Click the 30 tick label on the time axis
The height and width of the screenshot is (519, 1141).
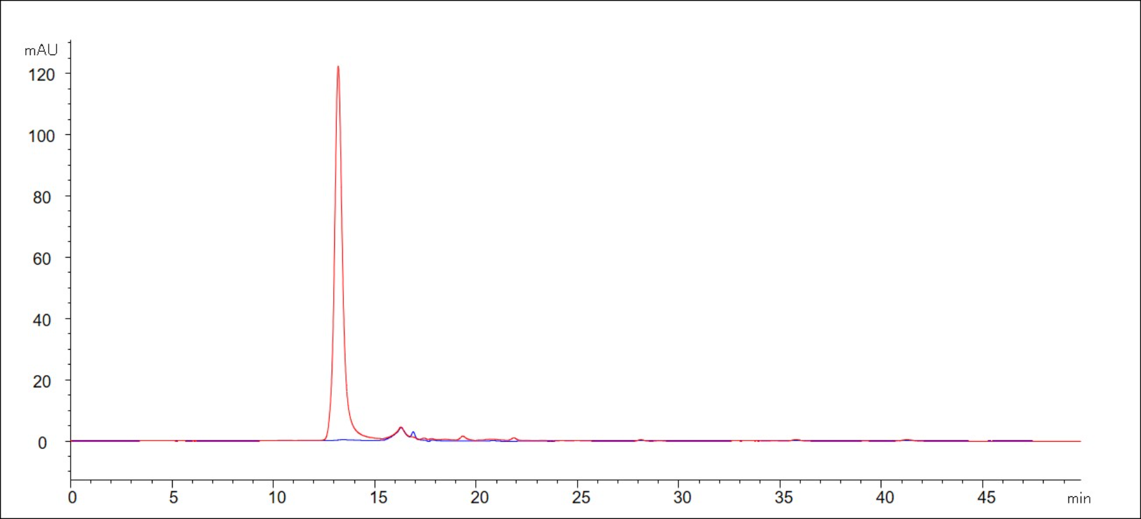pyautogui.click(x=682, y=498)
